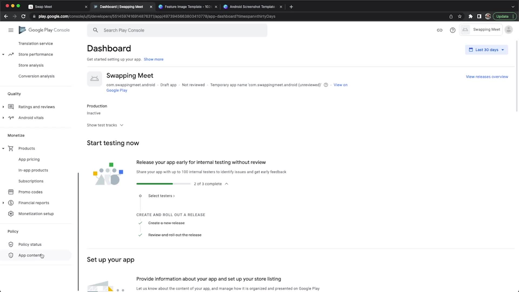The image size is (519, 292).
Task: Open Select testers step
Action: click(x=161, y=196)
